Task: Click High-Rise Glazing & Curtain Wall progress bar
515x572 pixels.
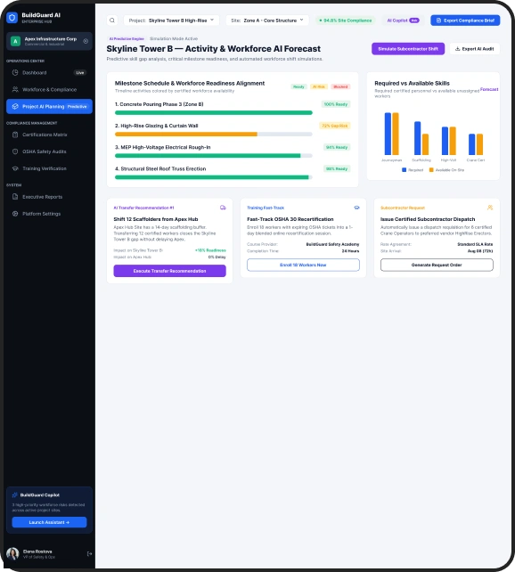Action: tap(214, 135)
